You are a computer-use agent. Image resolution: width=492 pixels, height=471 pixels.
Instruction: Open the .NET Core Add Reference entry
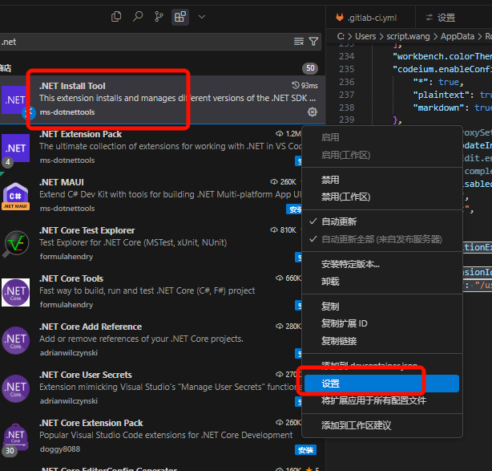[151, 340]
